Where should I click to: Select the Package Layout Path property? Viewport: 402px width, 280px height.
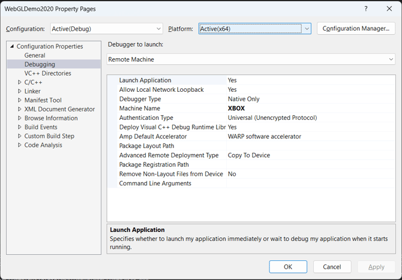click(x=146, y=146)
